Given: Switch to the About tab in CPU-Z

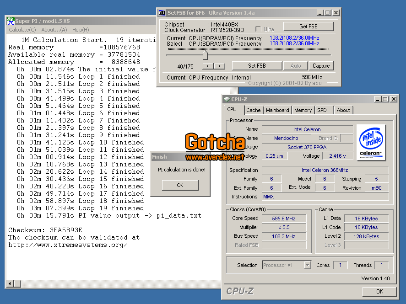Looking at the screenshot, I should [x=343, y=110].
